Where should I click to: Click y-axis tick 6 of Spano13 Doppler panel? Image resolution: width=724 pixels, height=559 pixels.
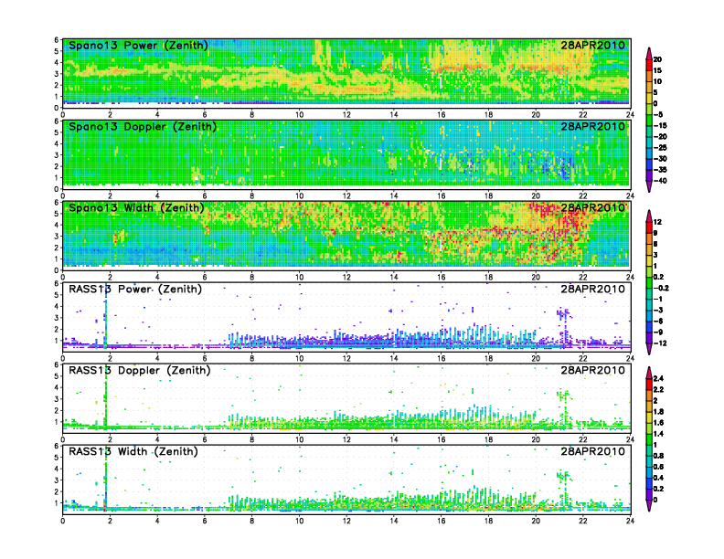pos(57,121)
